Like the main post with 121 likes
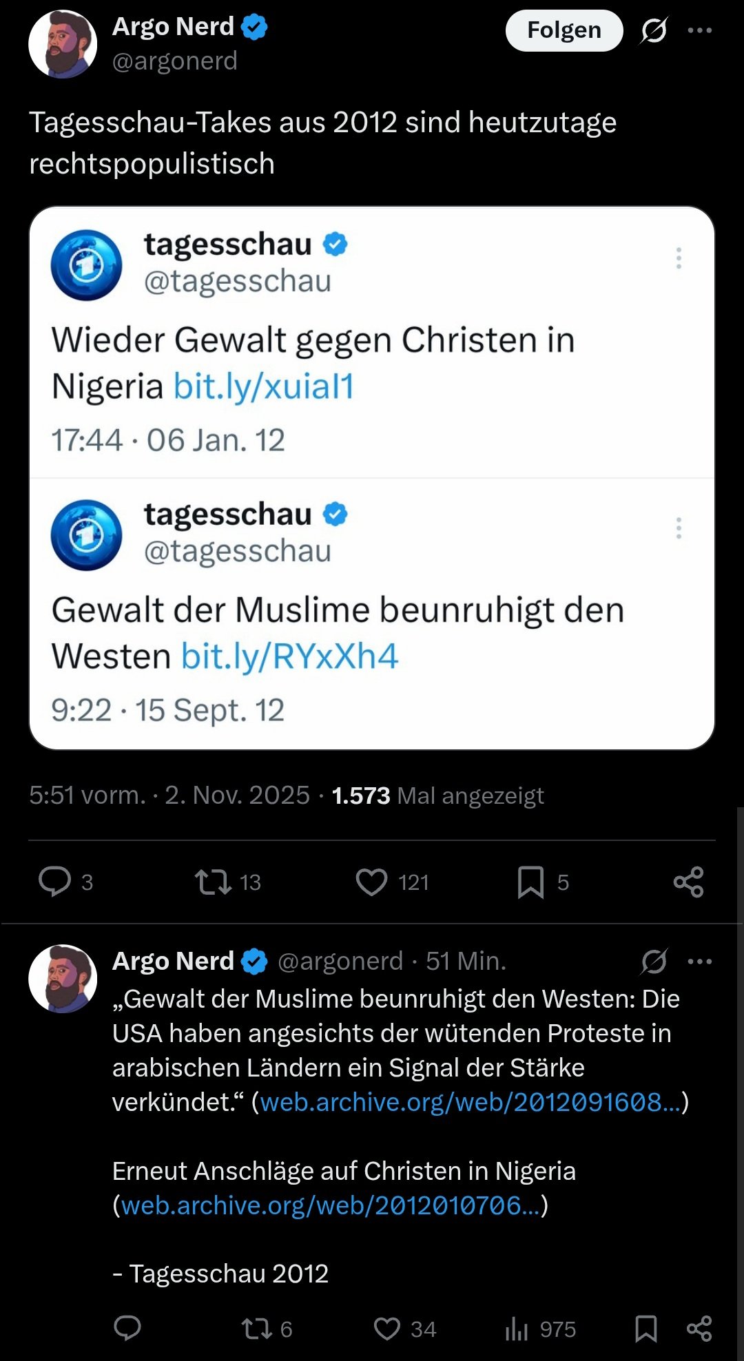 point(371,882)
